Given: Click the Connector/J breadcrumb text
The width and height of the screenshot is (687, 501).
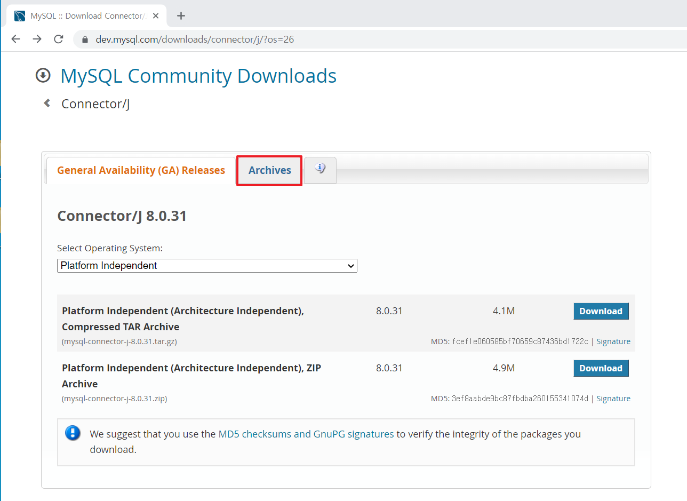Looking at the screenshot, I should pyautogui.click(x=95, y=104).
